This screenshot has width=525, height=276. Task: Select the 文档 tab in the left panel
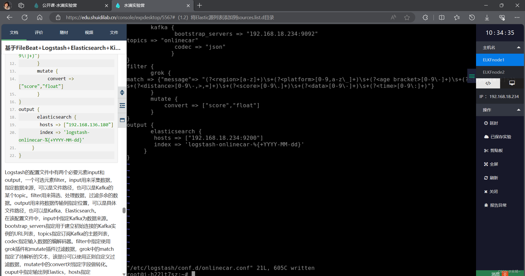coord(14,32)
